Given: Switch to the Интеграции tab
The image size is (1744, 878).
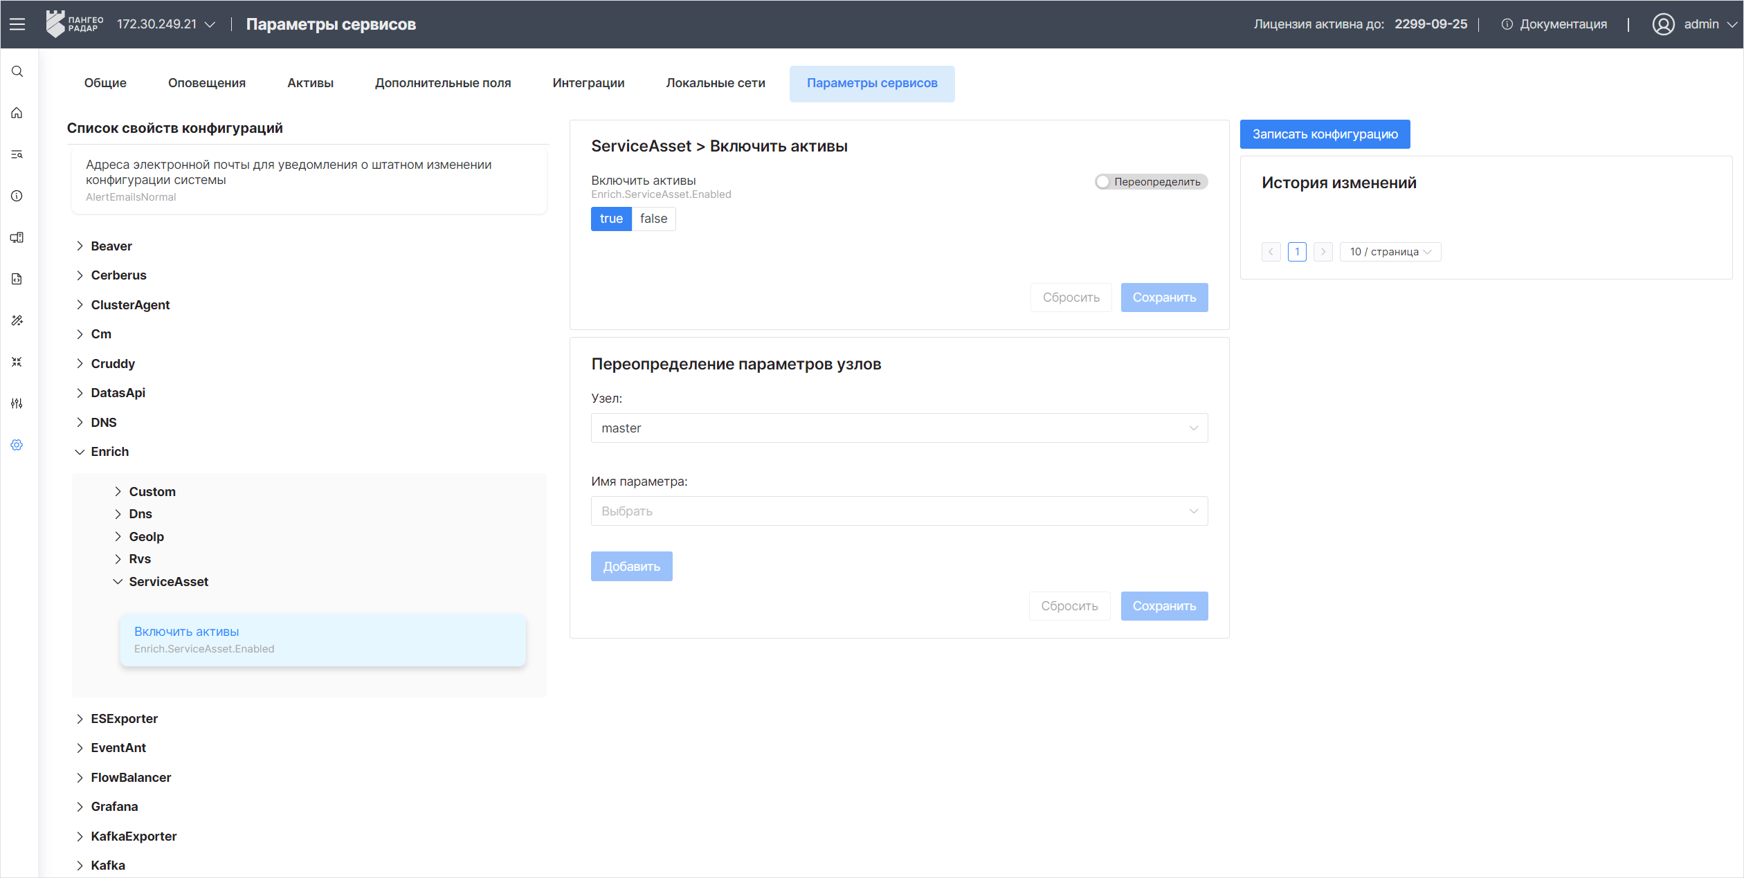Looking at the screenshot, I should [588, 83].
